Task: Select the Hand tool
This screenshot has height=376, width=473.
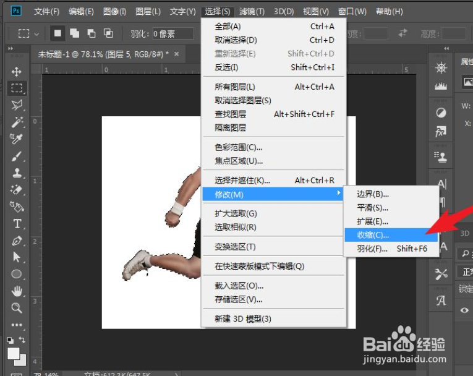Action: [x=17, y=291]
